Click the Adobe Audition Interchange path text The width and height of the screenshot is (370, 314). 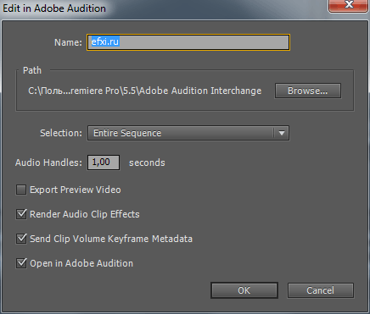144,91
